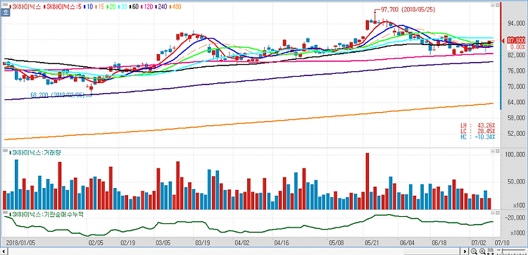Image resolution: width=528 pixels, height=255 pixels.
Task: Click the scrollbar right arrow
Action: (465, 251)
